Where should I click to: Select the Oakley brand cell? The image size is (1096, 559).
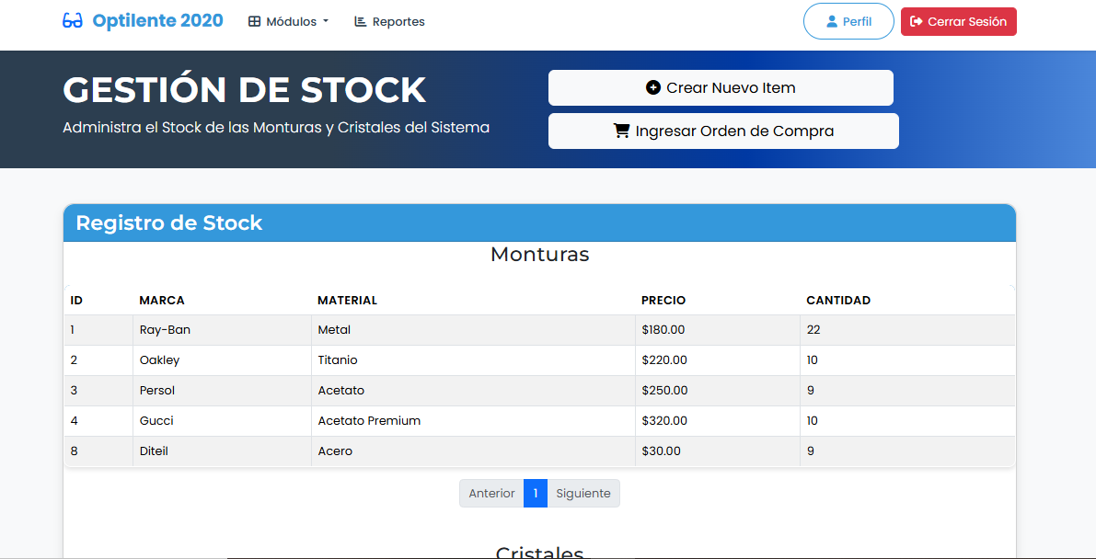tap(222, 360)
